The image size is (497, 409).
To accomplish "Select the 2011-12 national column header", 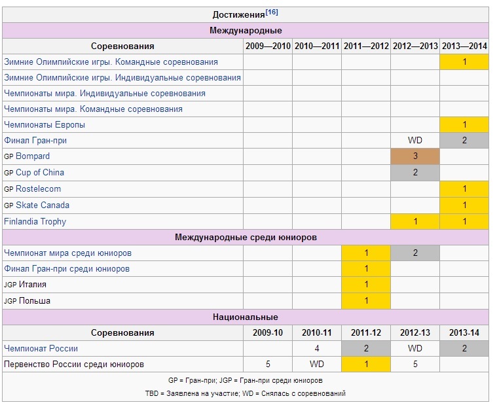I will tap(366, 332).
